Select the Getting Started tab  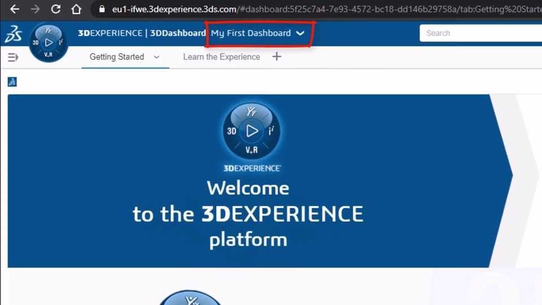pos(117,57)
